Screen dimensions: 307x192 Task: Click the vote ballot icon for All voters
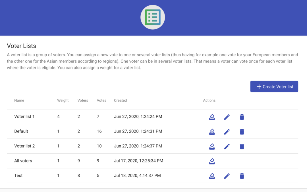pos(212,161)
